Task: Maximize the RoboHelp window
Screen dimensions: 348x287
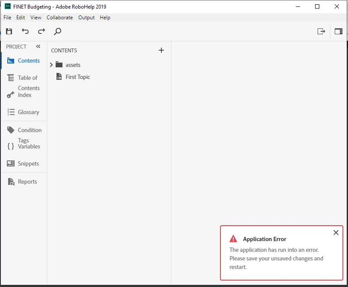Action: (317, 6)
